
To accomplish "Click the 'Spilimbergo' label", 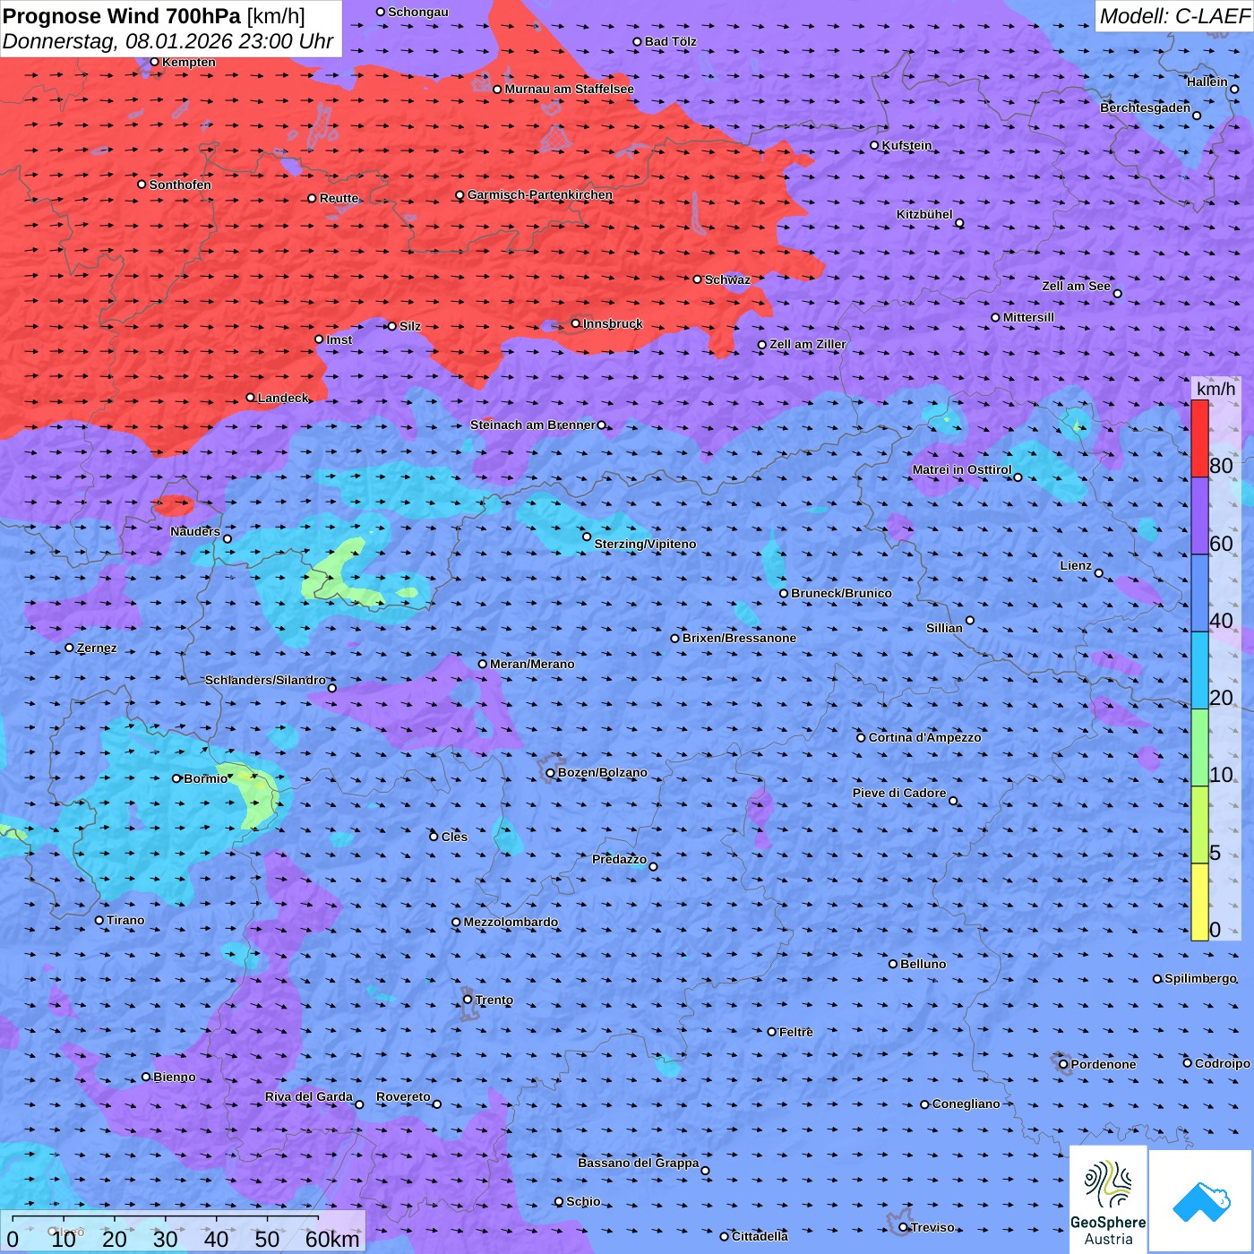I will (x=1200, y=978).
